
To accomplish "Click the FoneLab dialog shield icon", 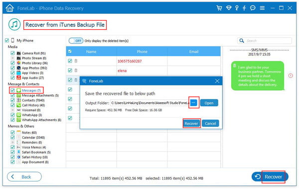I will point(85,81).
